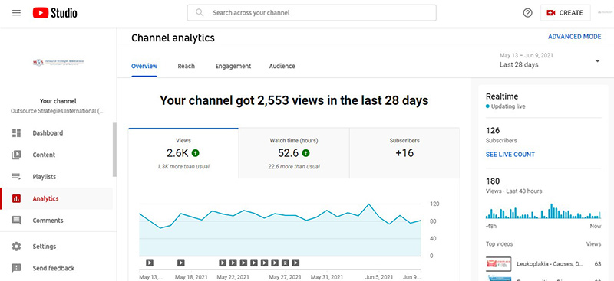The width and height of the screenshot is (614, 281).
Task: Switch to the Engagement tab
Action: [233, 66]
